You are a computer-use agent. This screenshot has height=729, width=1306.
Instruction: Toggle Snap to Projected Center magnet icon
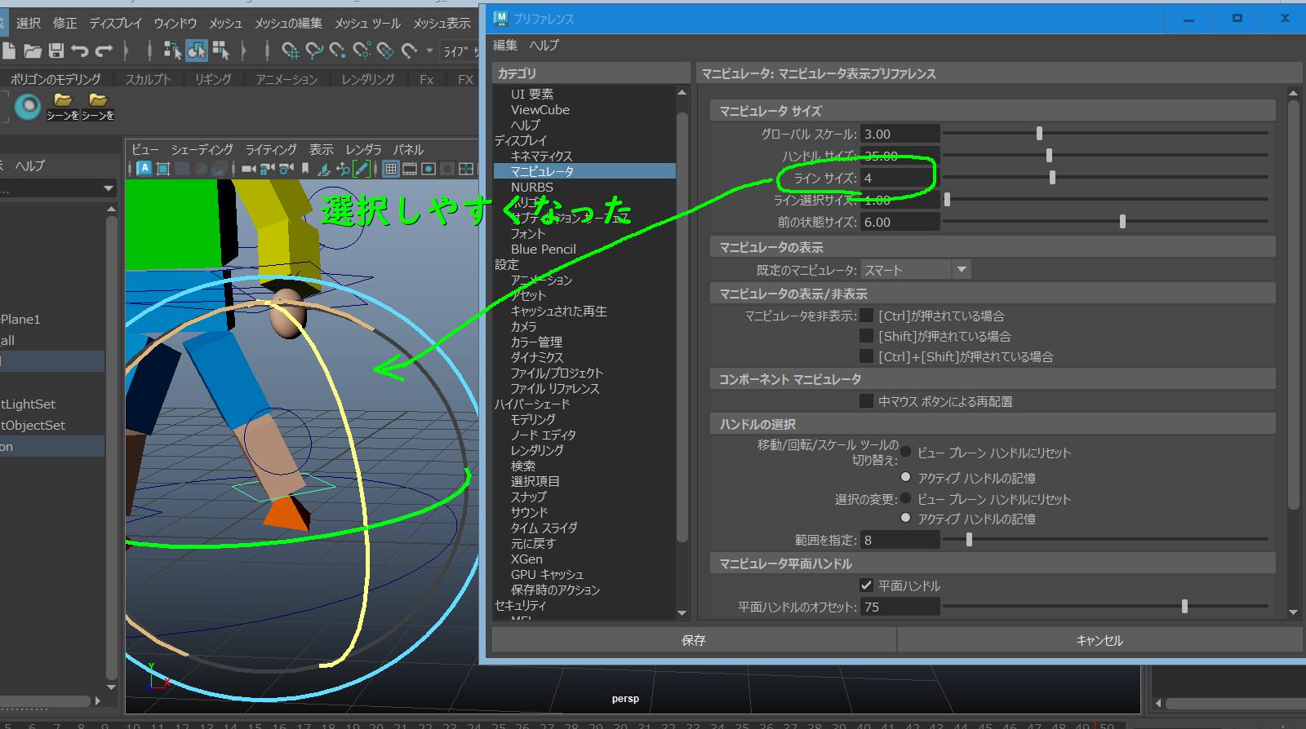[x=362, y=51]
